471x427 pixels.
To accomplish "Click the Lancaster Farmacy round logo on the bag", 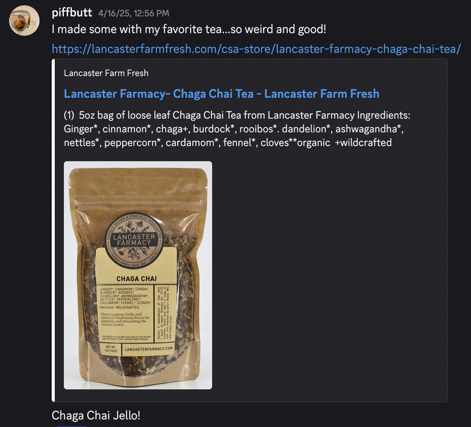I will [134, 240].
